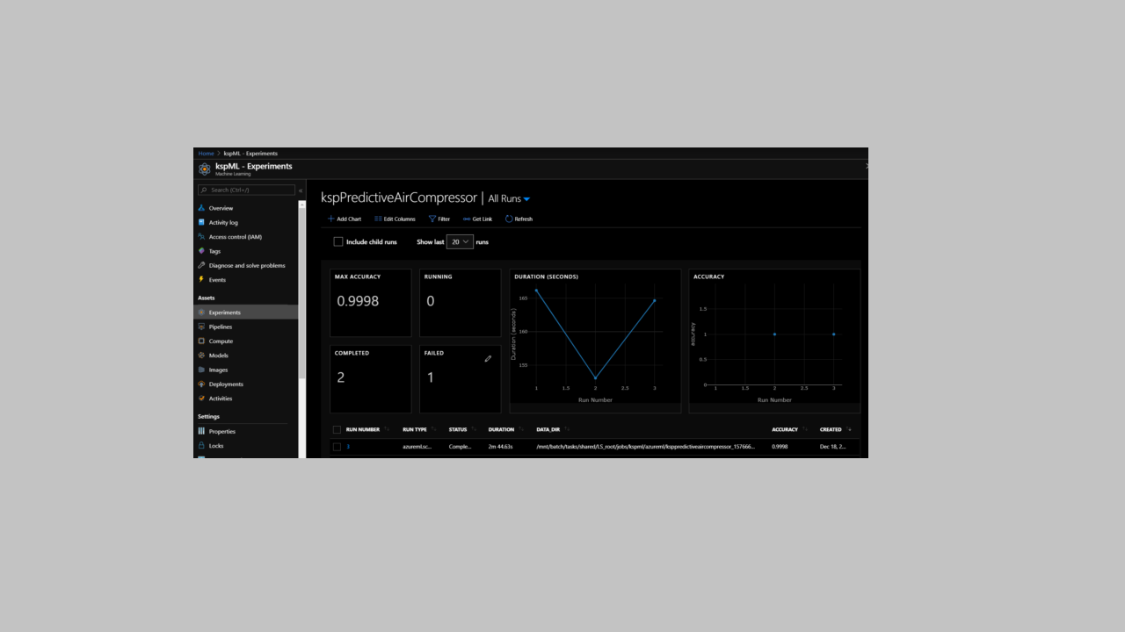This screenshot has width=1125, height=632.
Task: Sort by the DATA_DIR column arrows
Action: click(567, 429)
